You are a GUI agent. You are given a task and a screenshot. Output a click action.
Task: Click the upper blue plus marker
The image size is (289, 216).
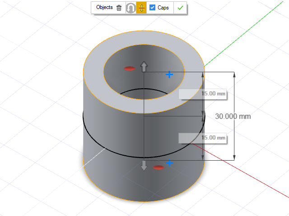(169, 75)
